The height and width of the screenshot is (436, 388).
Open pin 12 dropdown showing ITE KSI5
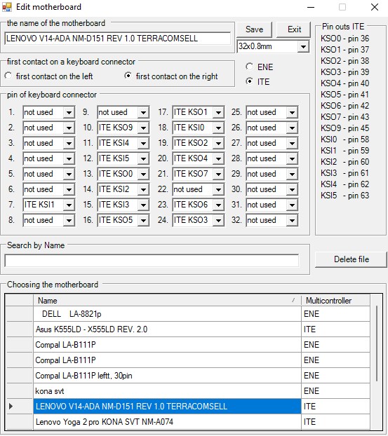click(x=143, y=158)
